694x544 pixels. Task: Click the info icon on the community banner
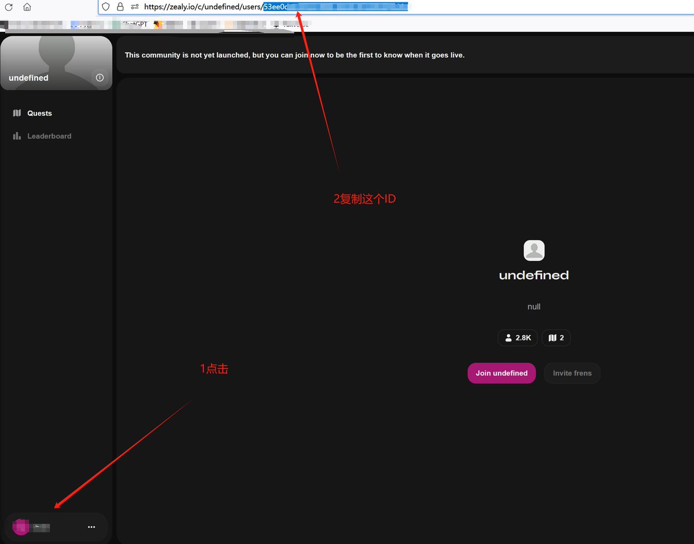coord(99,76)
